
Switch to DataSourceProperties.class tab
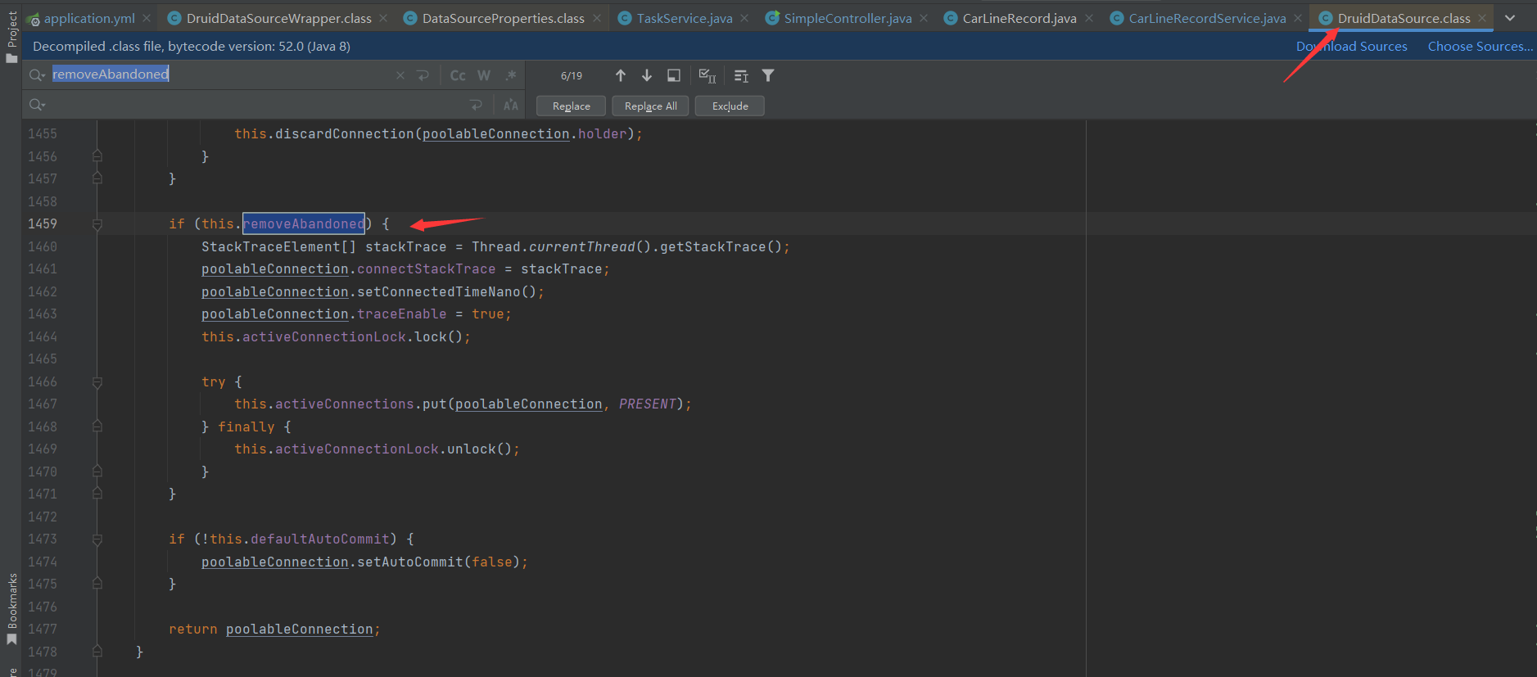(x=503, y=18)
